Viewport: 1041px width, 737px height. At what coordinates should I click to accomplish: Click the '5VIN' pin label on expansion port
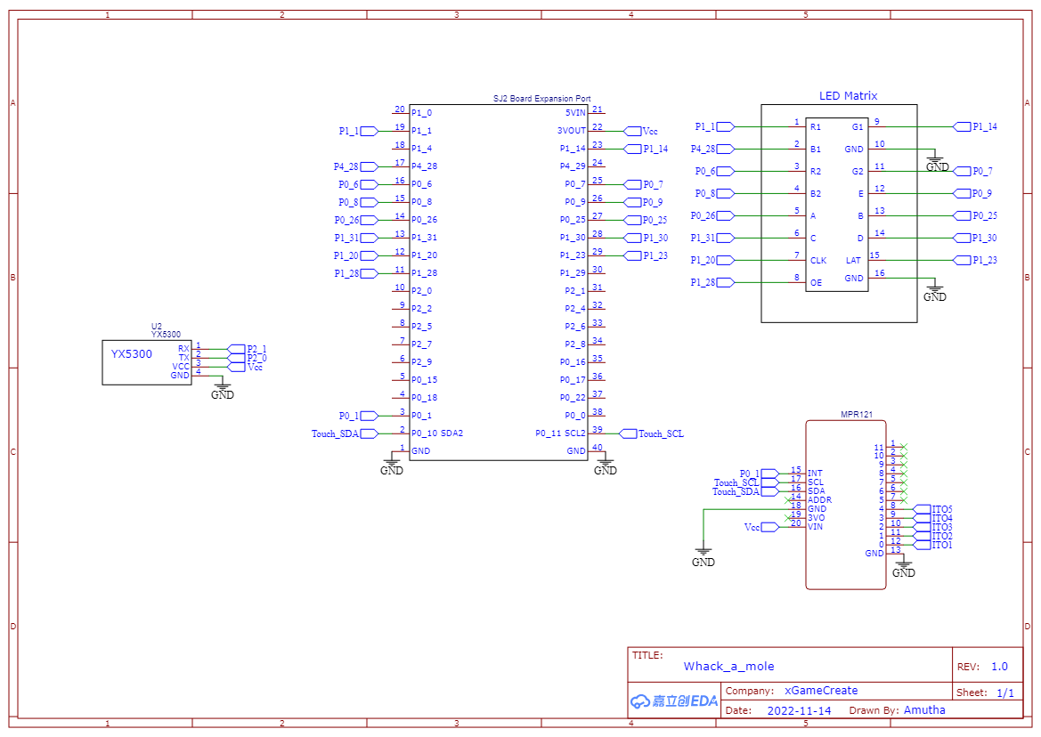tap(575, 113)
